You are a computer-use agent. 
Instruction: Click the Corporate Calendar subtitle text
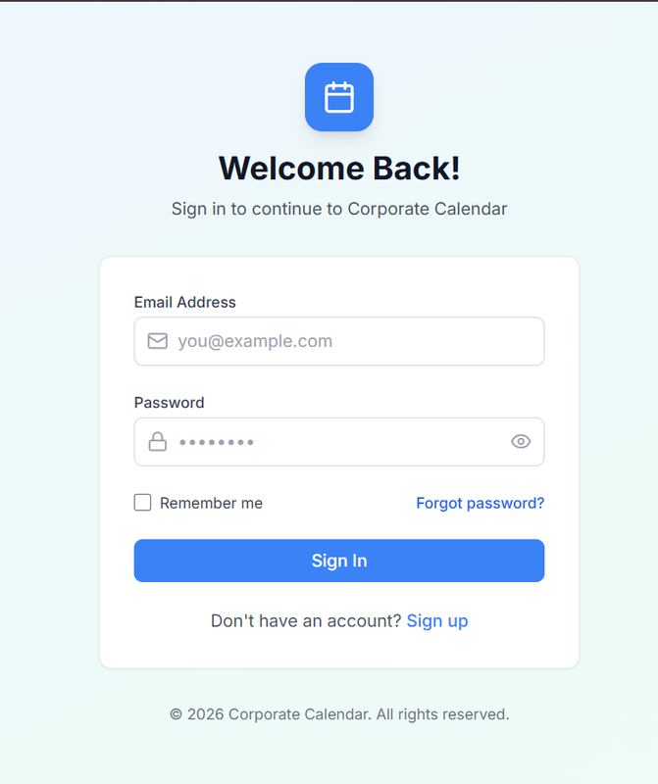[338, 209]
